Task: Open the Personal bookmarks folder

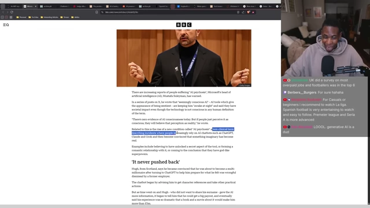Action: pyautogui.click(x=21, y=17)
